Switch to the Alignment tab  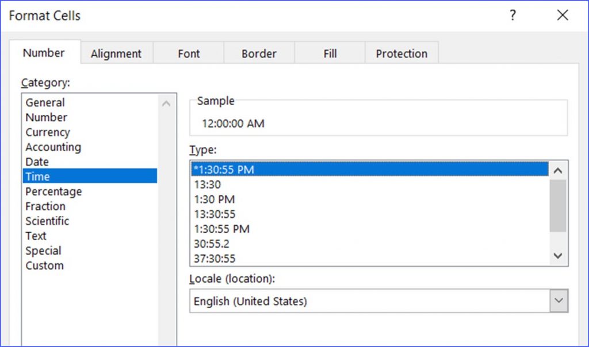coord(116,53)
